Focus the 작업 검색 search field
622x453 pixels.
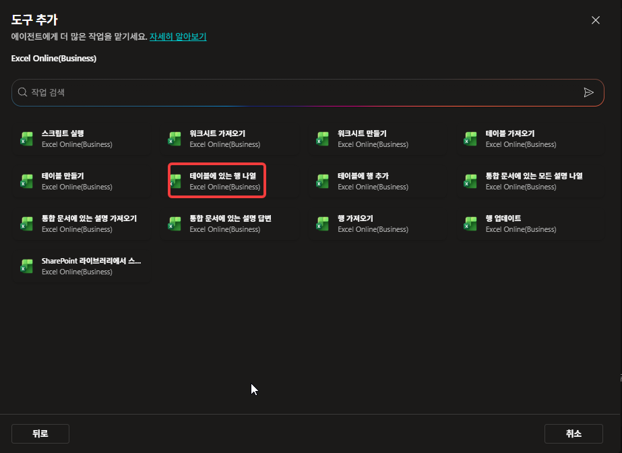pos(308,92)
